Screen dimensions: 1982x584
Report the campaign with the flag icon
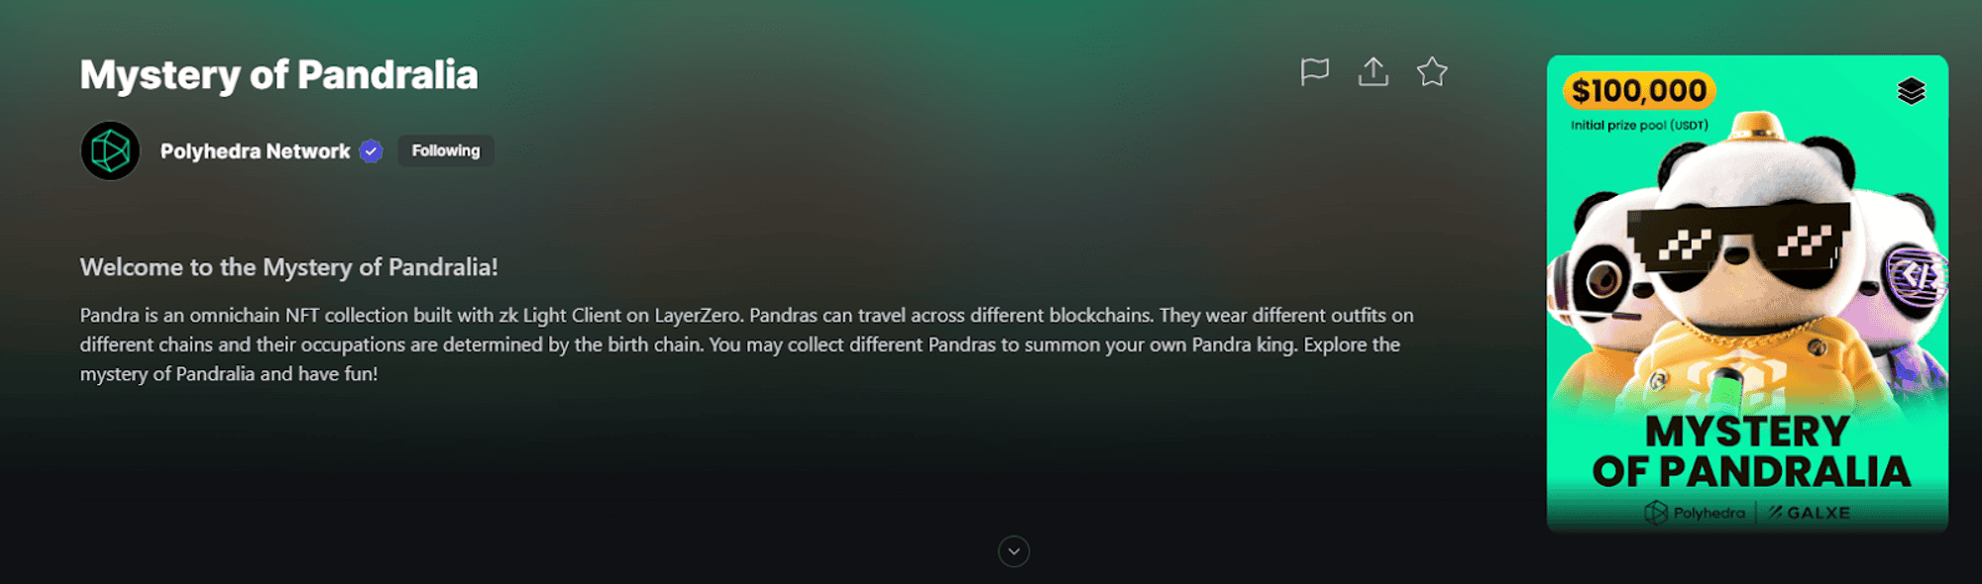[x=1314, y=71]
